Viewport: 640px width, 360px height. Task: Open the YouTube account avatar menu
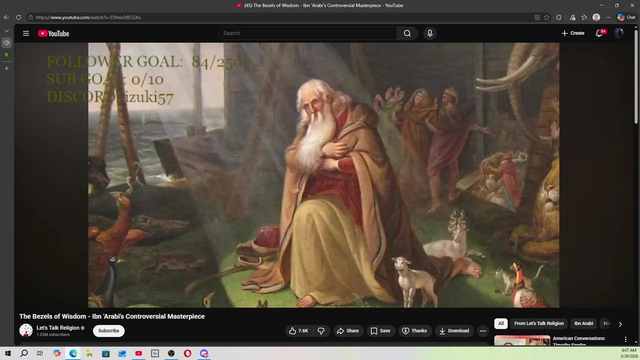619,33
